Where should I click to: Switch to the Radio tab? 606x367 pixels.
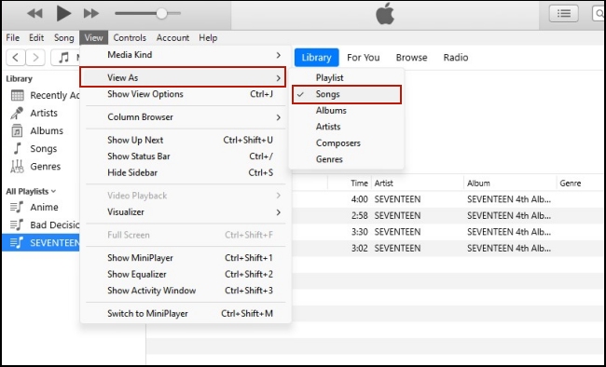(x=456, y=58)
